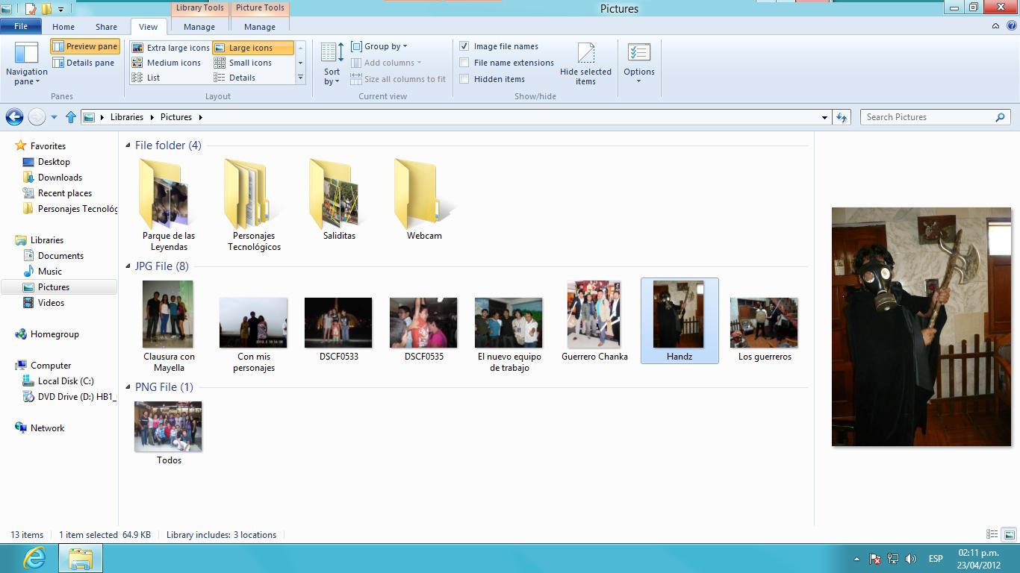
Task: Select the Guerrero Chanka photo thumbnail
Action: click(x=594, y=314)
